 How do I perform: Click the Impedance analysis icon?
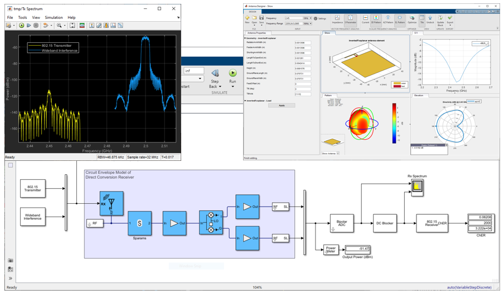tap(337, 19)
